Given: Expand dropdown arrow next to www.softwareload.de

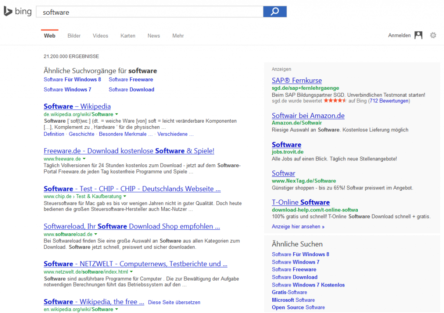Looking at the screenshot, I should (x=96, y=234).
